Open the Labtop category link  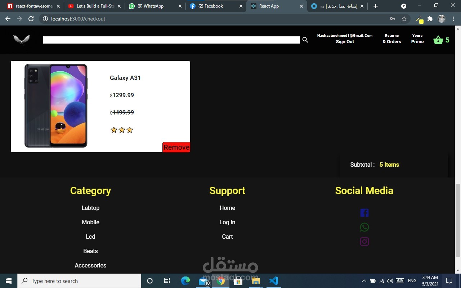tap(90, 208)
